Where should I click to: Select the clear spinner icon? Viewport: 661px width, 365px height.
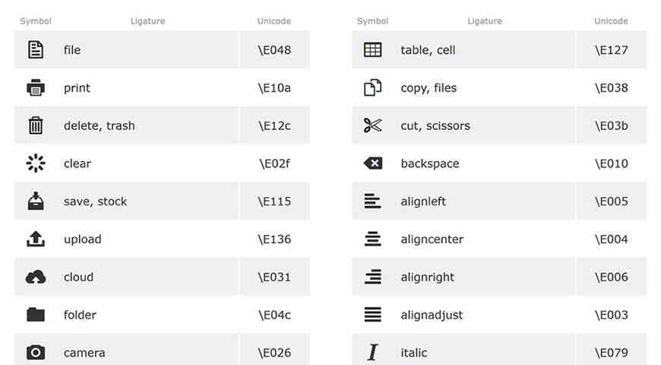36,163
